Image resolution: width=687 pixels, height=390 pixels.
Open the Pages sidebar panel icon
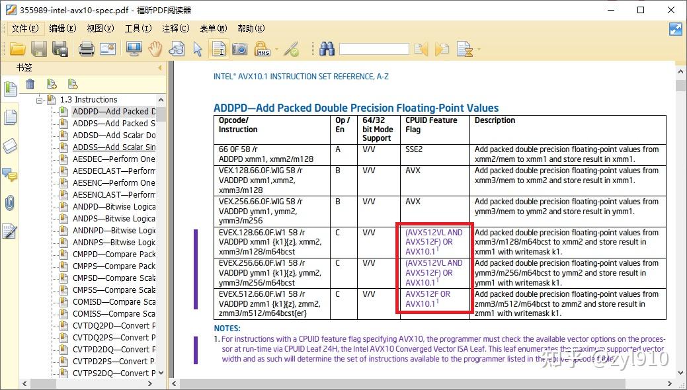(x=10, y=118)
